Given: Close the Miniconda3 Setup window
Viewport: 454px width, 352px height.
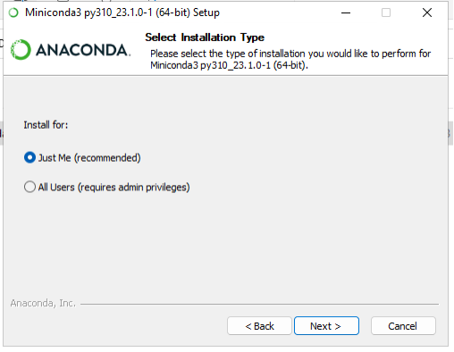Looking at the screenshot, I should click(x=427, y=13).
